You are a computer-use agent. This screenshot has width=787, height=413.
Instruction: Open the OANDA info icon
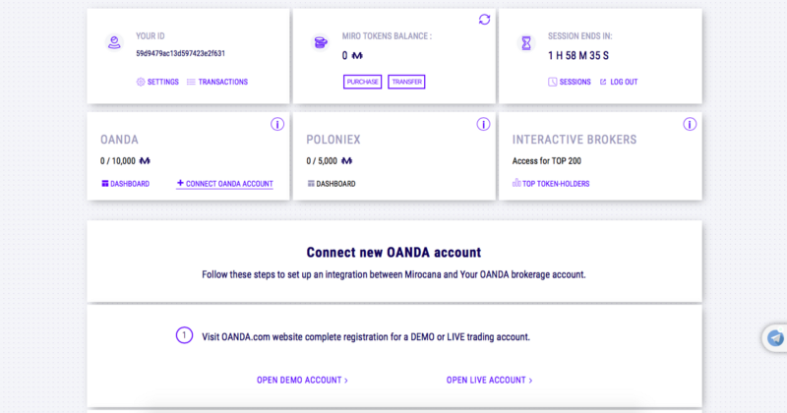tap(277, 124)
